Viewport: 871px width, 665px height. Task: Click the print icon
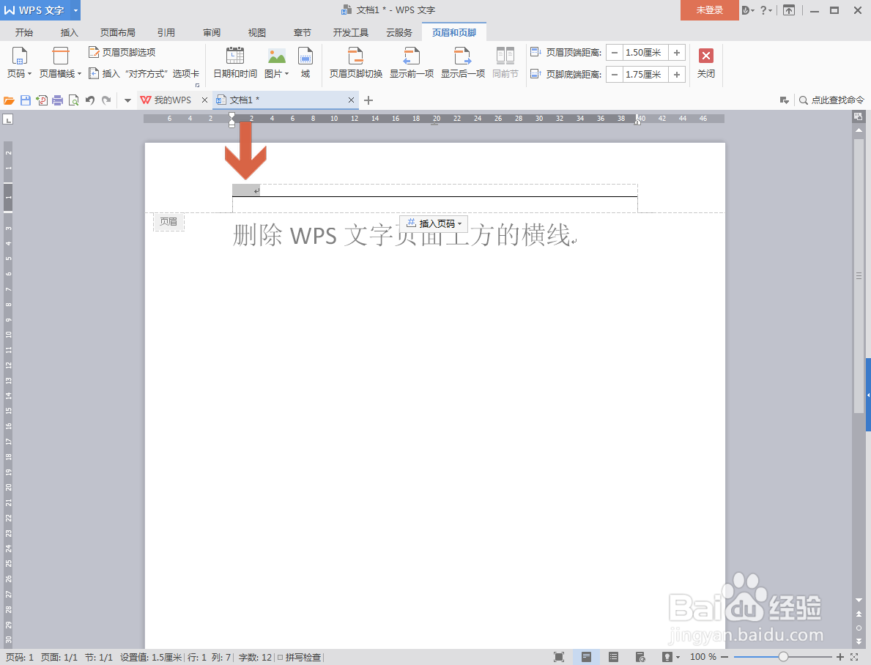(57, 100)
